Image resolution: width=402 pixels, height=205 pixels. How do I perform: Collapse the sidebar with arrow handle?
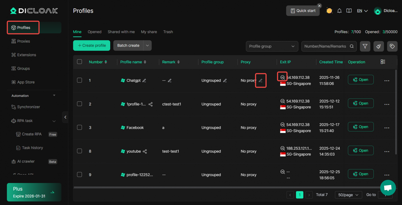tap(65, 117)
